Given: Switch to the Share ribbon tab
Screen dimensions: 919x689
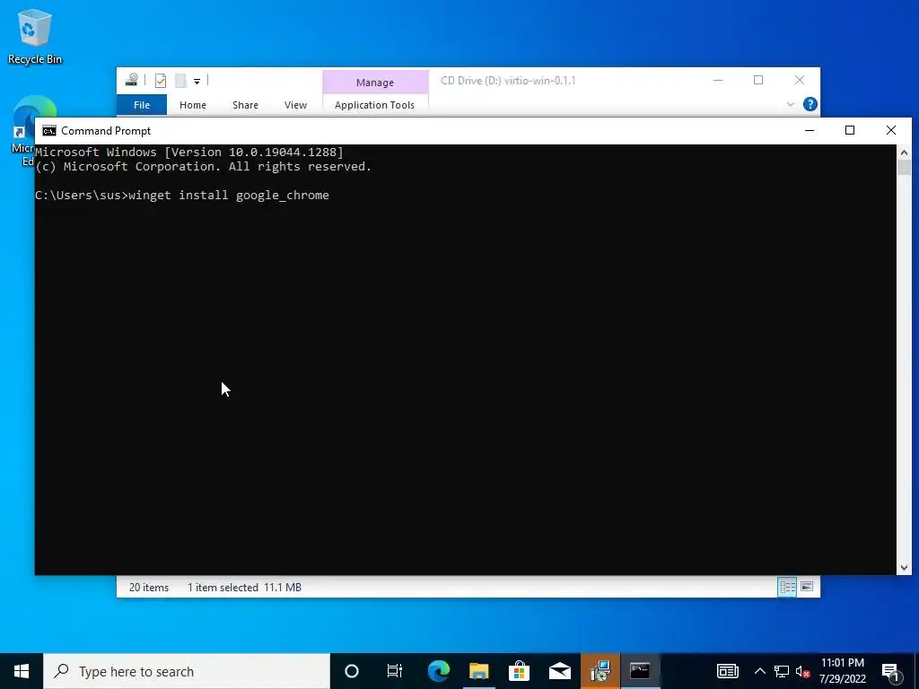Looking at the screenshot, I should click(245, 105).
